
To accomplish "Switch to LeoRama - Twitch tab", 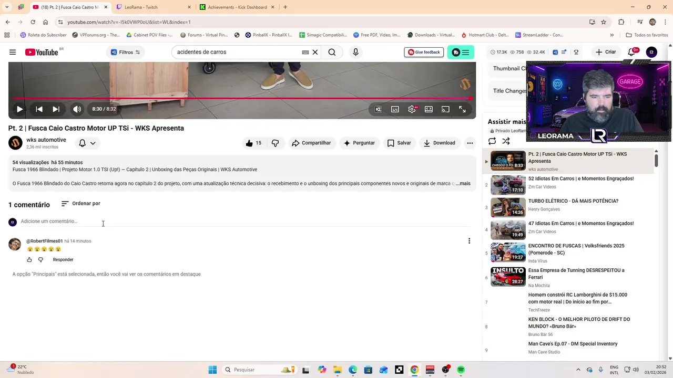I will [152, 7].
